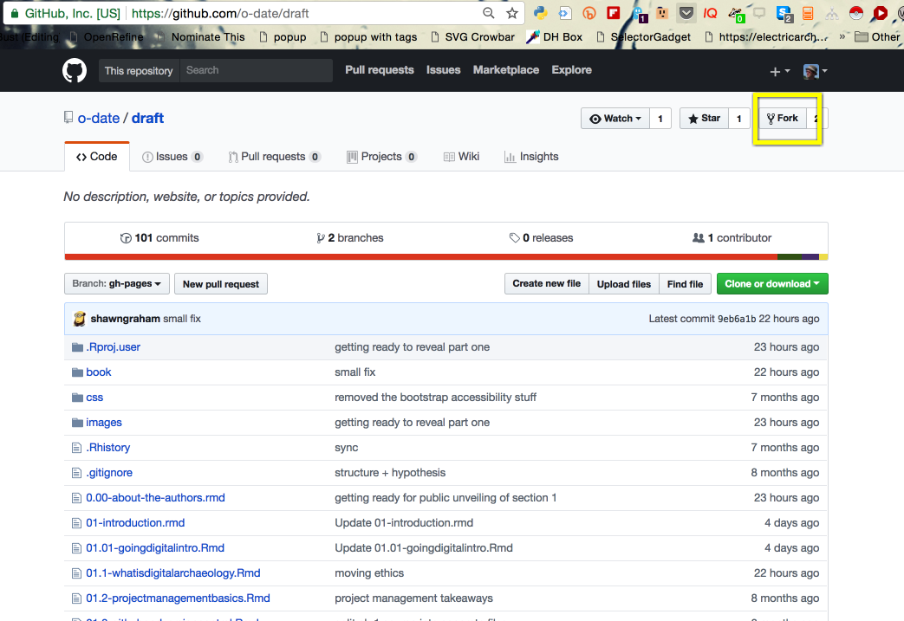
Task: Click Issues in top navigation
Action: pyautogui.click(x=444, y=69)
